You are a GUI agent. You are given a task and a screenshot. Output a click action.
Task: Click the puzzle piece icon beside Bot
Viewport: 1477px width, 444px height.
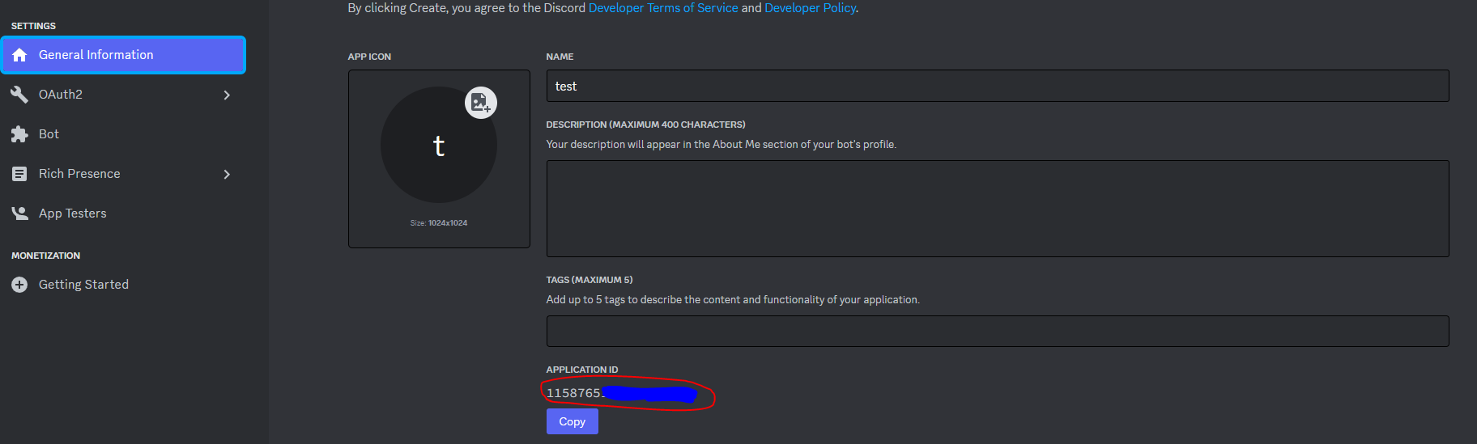point(19,134)
